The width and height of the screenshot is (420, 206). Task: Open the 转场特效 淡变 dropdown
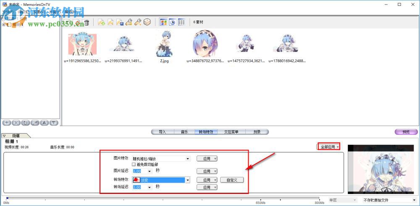(x=188, y=180)
